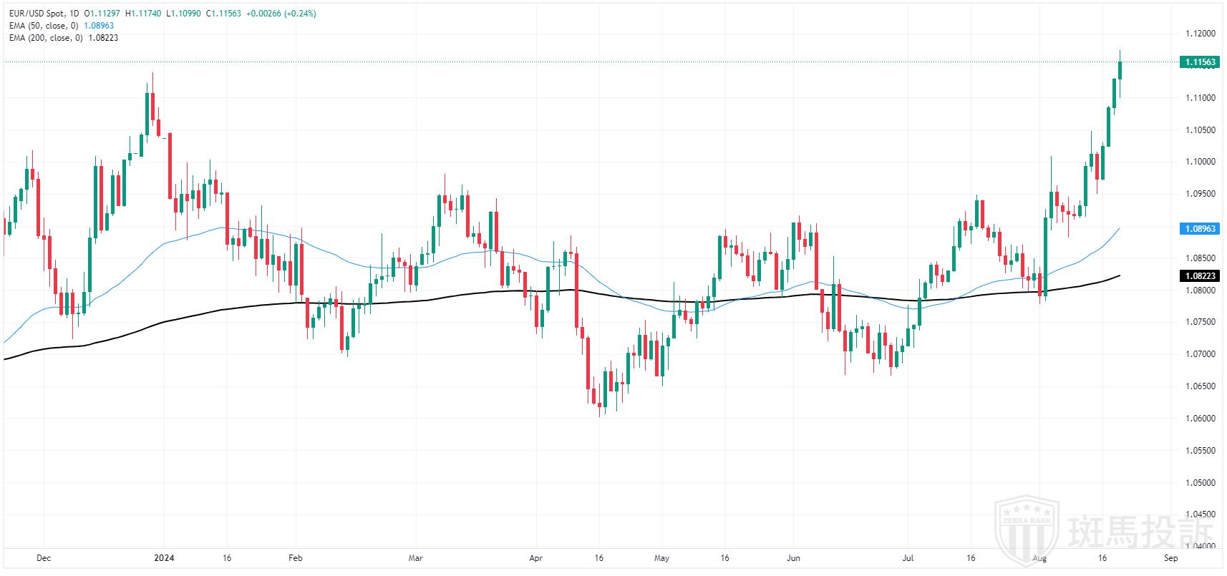Click the blue 1.08963 EMA price tag
1227x576 pixels.
click(1198, 229)
